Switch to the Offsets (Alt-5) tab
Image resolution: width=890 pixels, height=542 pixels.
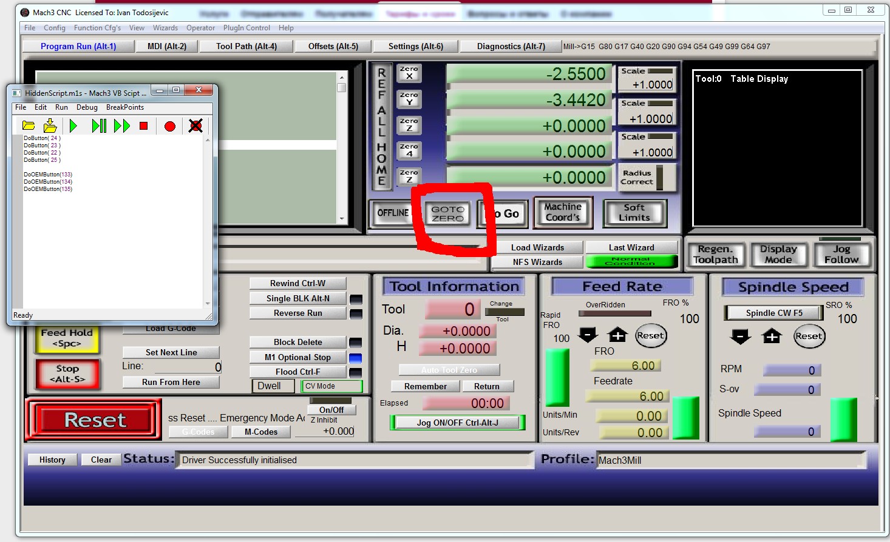click(x=333, y=46)
